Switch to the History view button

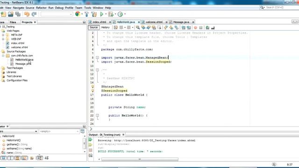(105, 28)
